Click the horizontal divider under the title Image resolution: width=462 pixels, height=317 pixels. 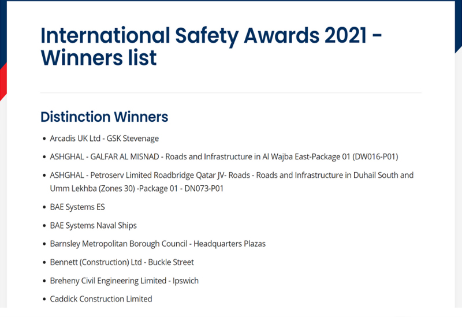[x=230, y=93]
